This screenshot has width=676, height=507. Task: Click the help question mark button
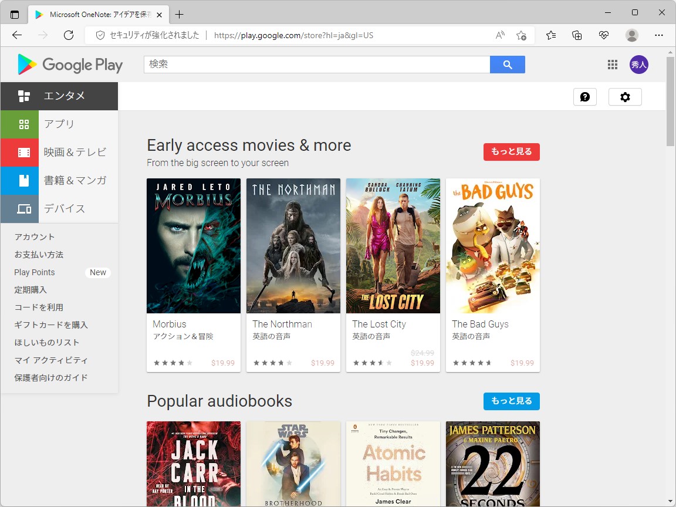pos(585,97)
